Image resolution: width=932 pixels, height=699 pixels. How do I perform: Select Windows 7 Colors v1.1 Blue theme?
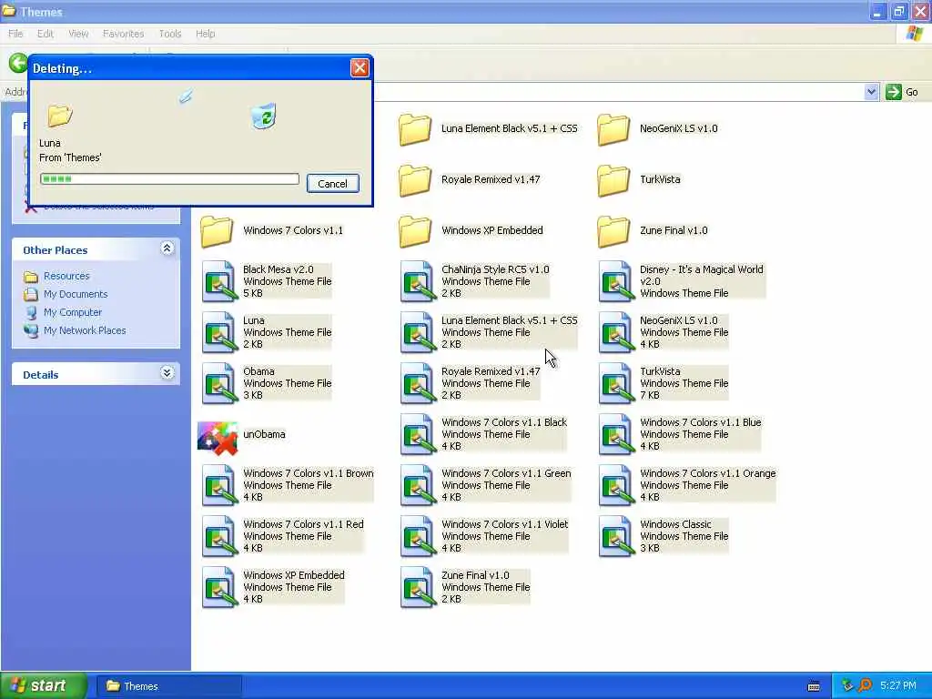point(680,434)
